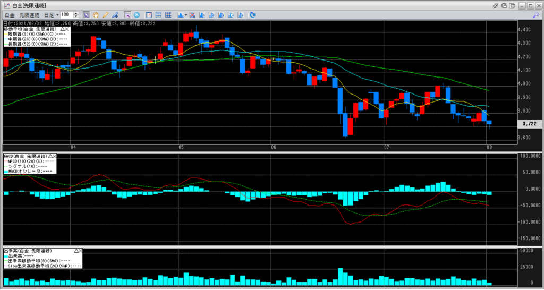Open settings with the wrench icon

(x=536, y=15)
